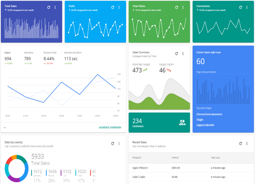Click the '6 minutes ago' cell

coord(218,177)
